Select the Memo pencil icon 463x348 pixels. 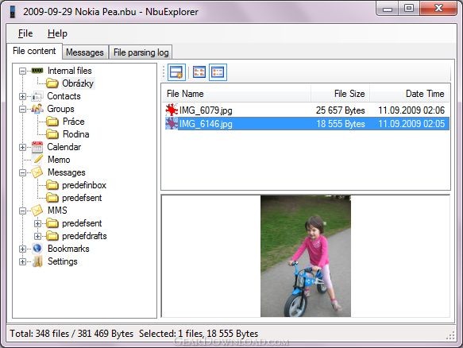pos(38,160)
